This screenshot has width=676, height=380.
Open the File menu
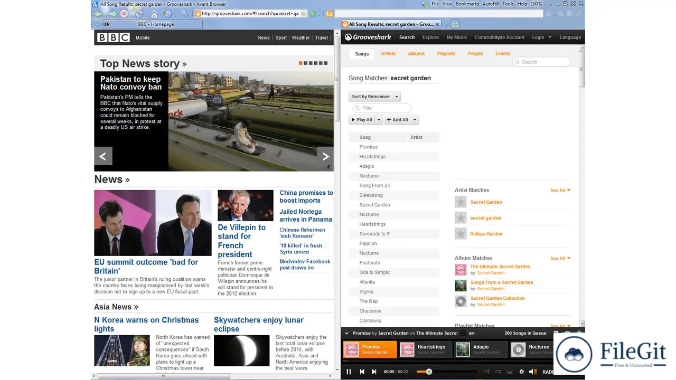coord(435,4)
